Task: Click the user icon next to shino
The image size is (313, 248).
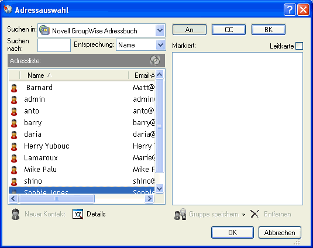Action: tap(14, 182)
